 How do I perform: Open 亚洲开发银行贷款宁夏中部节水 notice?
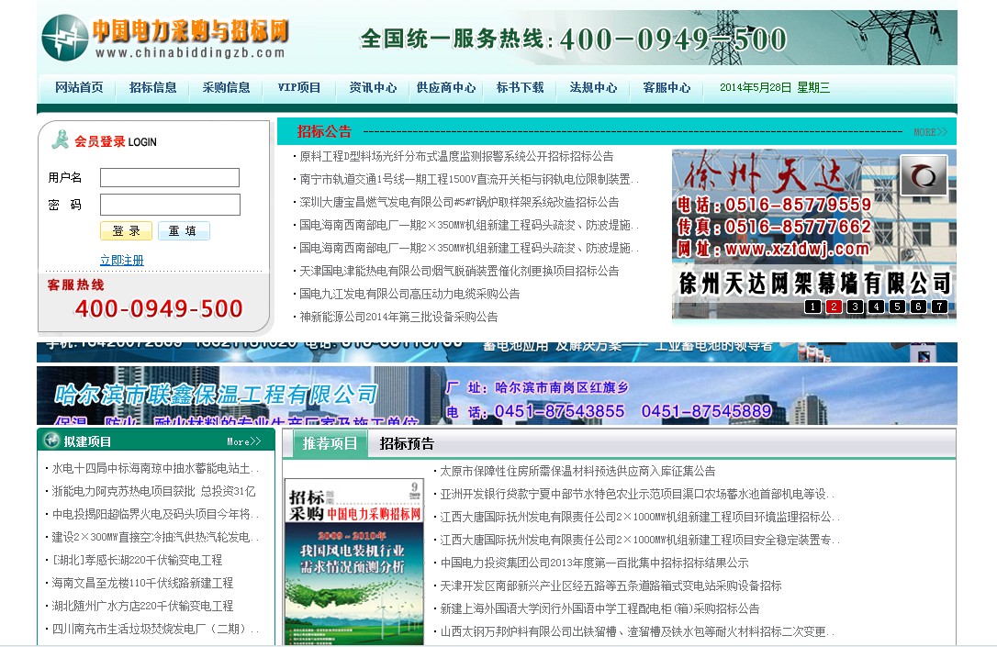coord(636,494)
